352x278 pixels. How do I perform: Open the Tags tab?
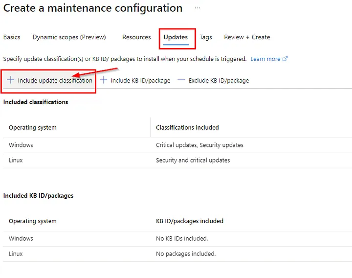tap(206, 37)
